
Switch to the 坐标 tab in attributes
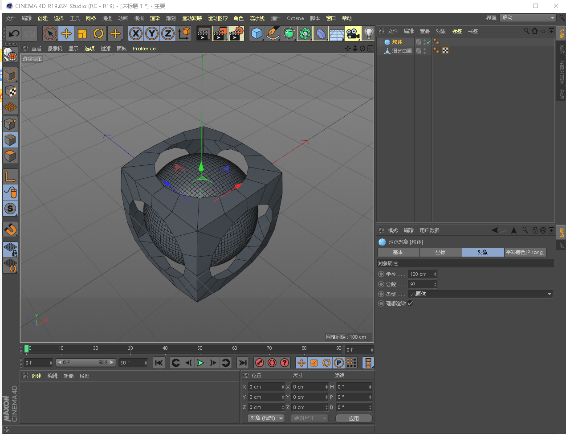pos(440,253)
